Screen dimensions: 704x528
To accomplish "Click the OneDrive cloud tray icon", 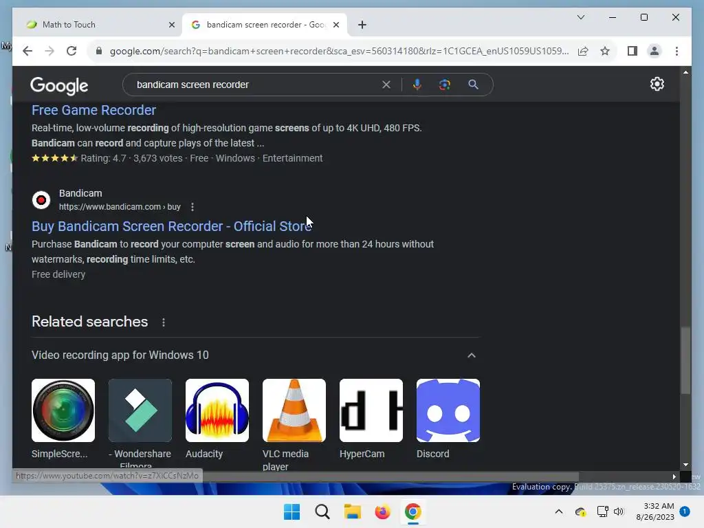I will pyautogui.click(x=580, y=511).
